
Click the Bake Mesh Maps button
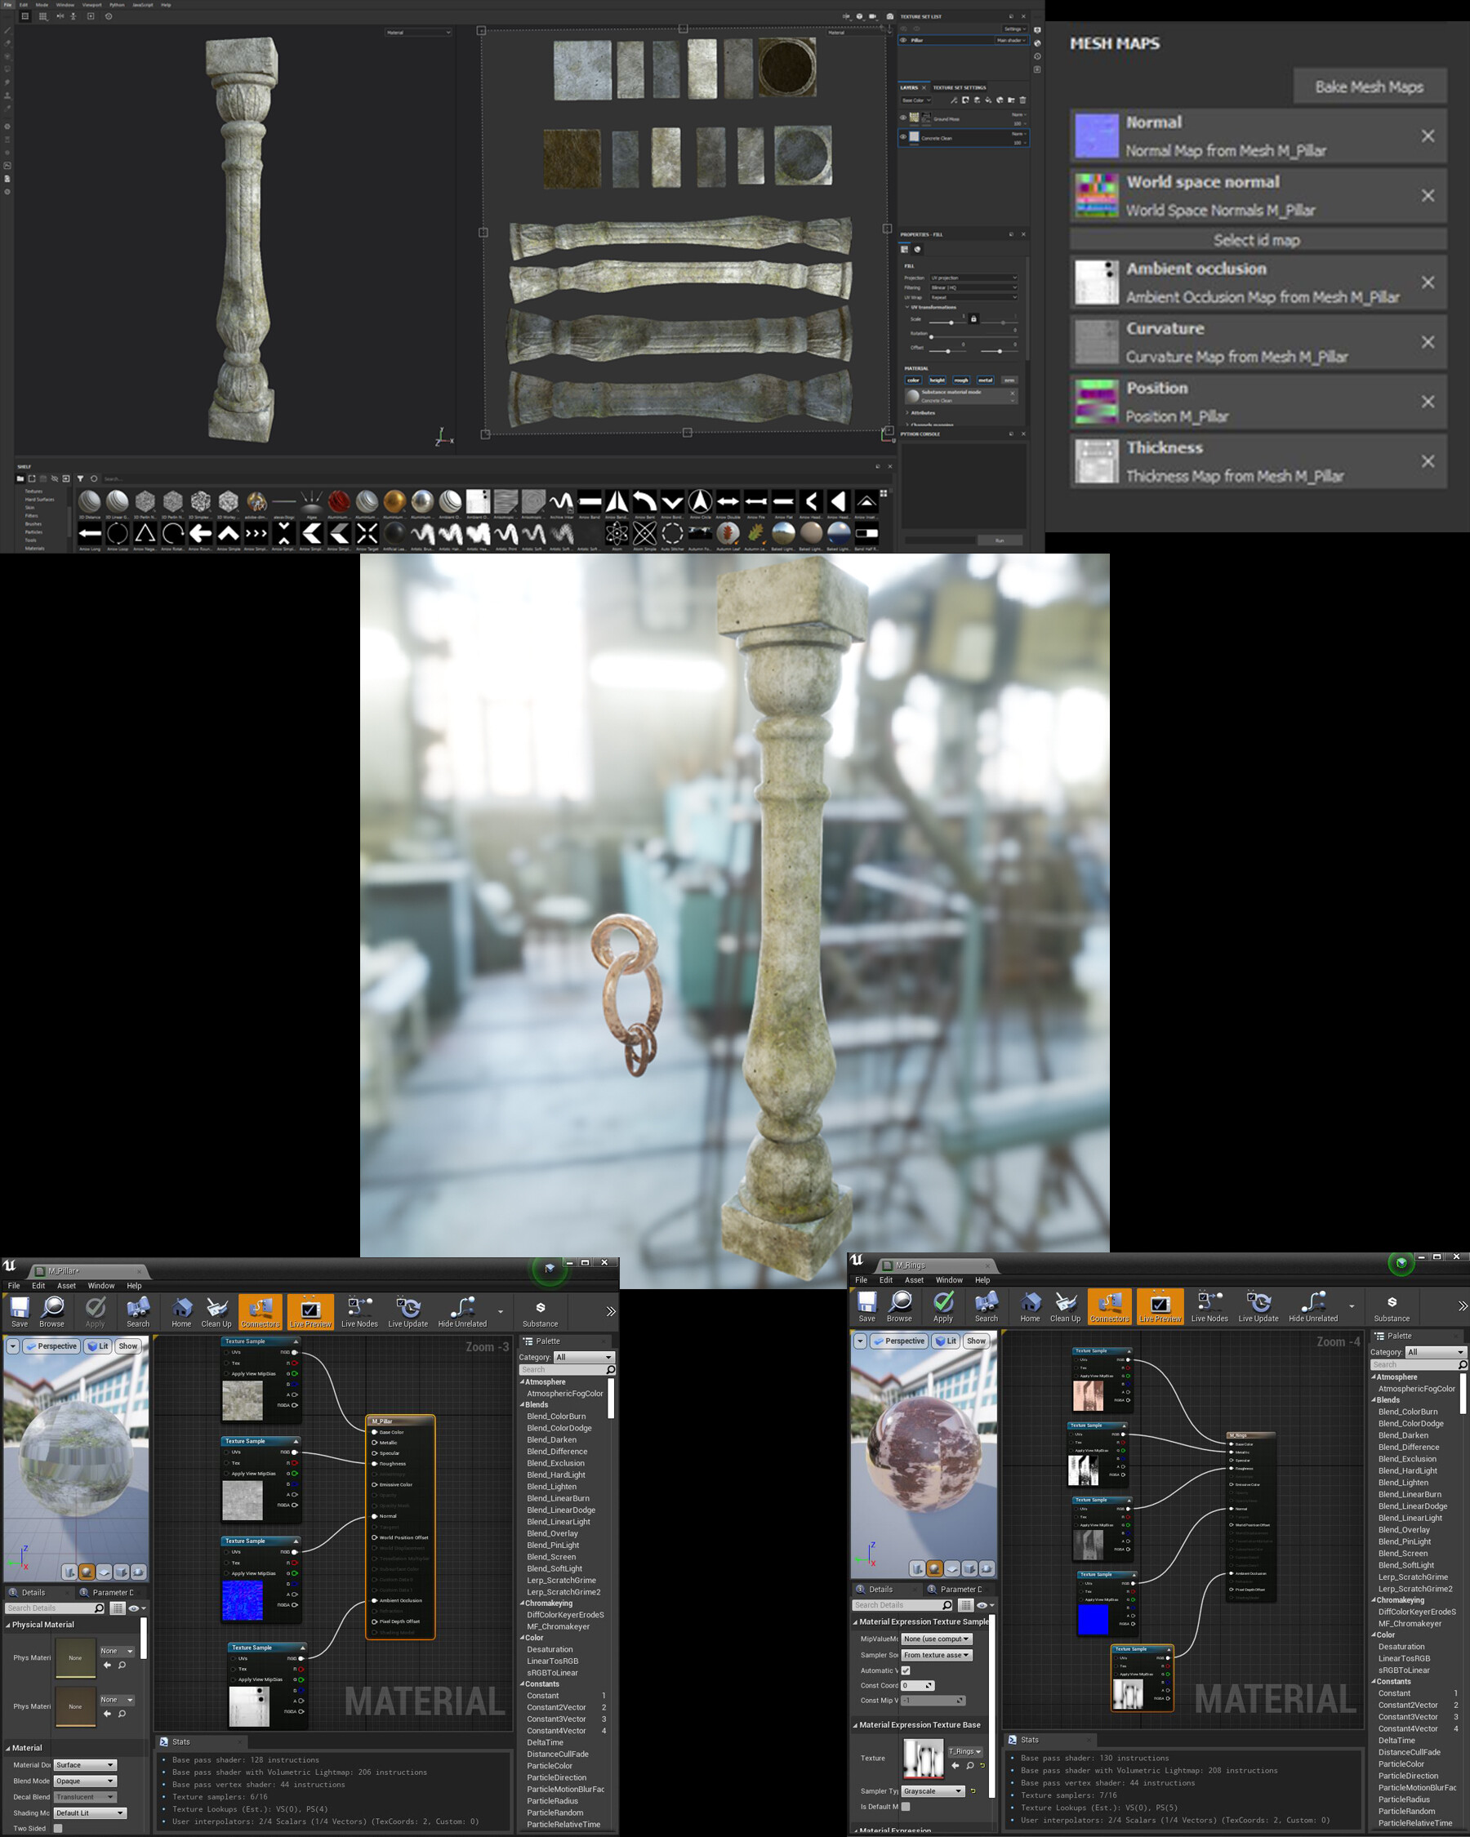(x=1370, y=86)
